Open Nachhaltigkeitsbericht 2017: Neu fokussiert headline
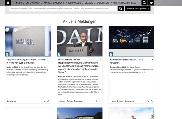Image resolution: width=182 pixels, height=119 pixels. pos(126,61)
